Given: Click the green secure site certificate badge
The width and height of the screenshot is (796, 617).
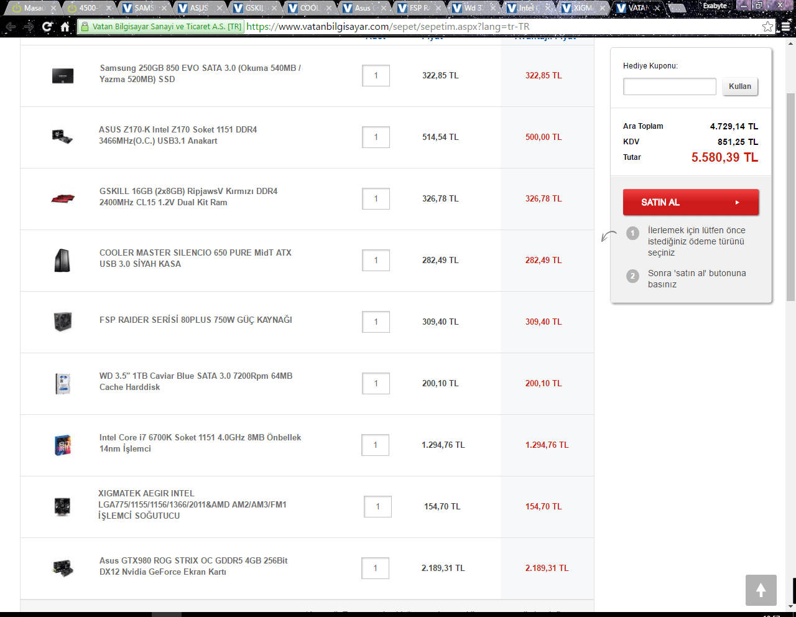Looking at the screenshot, I should pyautogui.click(x=161, y=27).
